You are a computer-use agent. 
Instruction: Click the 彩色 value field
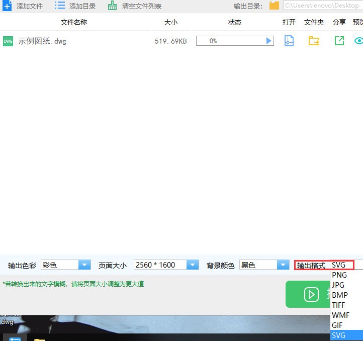(x=60, y=265)
